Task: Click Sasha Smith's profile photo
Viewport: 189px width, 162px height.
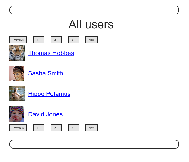Action: pyautogui.click(x=17, y=73)
